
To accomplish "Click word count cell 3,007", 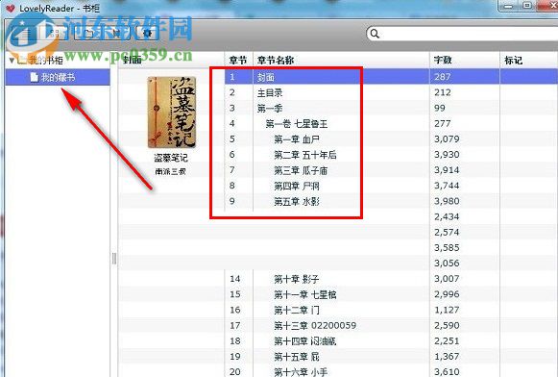I will (x=447, y=279).
